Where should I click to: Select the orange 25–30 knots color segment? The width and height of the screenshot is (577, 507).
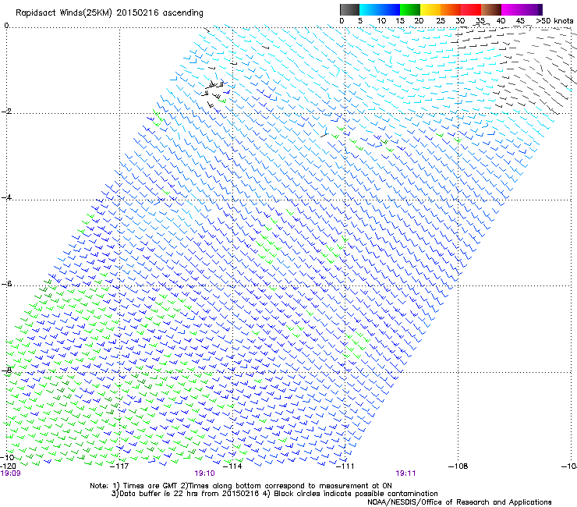pos(451,9)
